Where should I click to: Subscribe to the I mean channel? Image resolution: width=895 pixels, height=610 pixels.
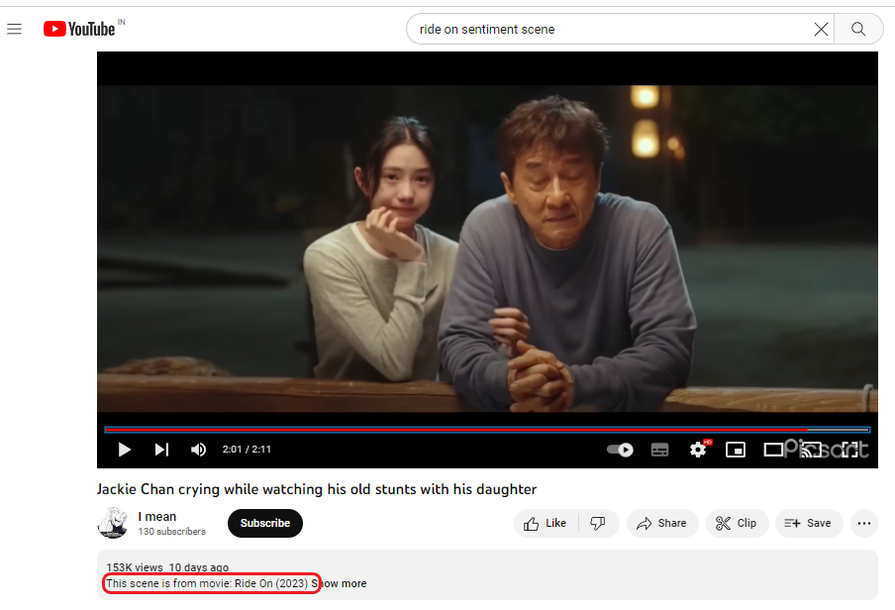pos(264,523)
